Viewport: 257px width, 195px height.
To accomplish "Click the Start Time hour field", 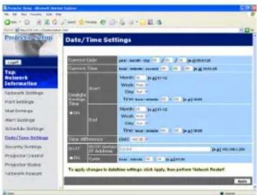I will coord(164,99).
